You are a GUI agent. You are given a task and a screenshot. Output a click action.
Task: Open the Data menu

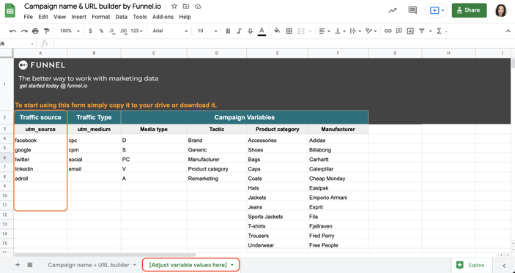point(121,17)
